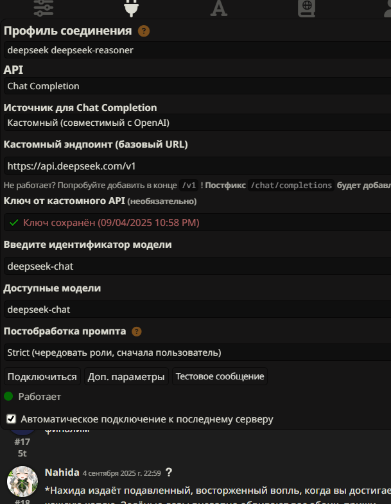
Task: Open the AI response settings sliders icon
Action: (43, 7)
